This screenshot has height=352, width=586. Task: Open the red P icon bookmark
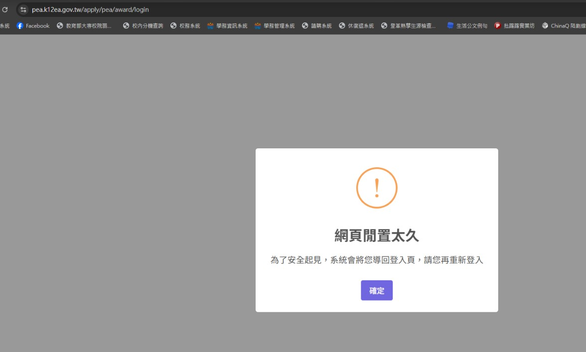click(x=515, y=26)
